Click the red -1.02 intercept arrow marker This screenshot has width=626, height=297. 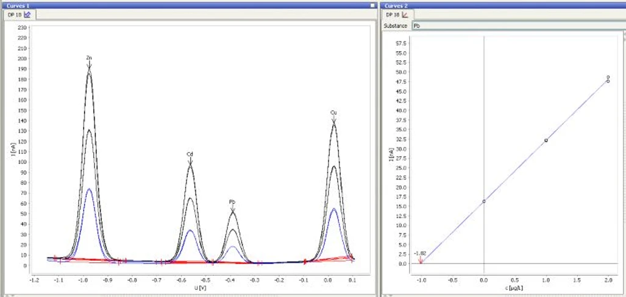(420, 260)
